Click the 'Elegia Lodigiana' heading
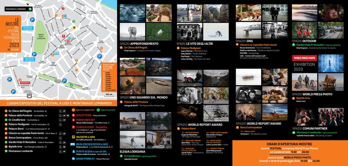Viewport: 348px width, 166px height. tap(133, 152)
